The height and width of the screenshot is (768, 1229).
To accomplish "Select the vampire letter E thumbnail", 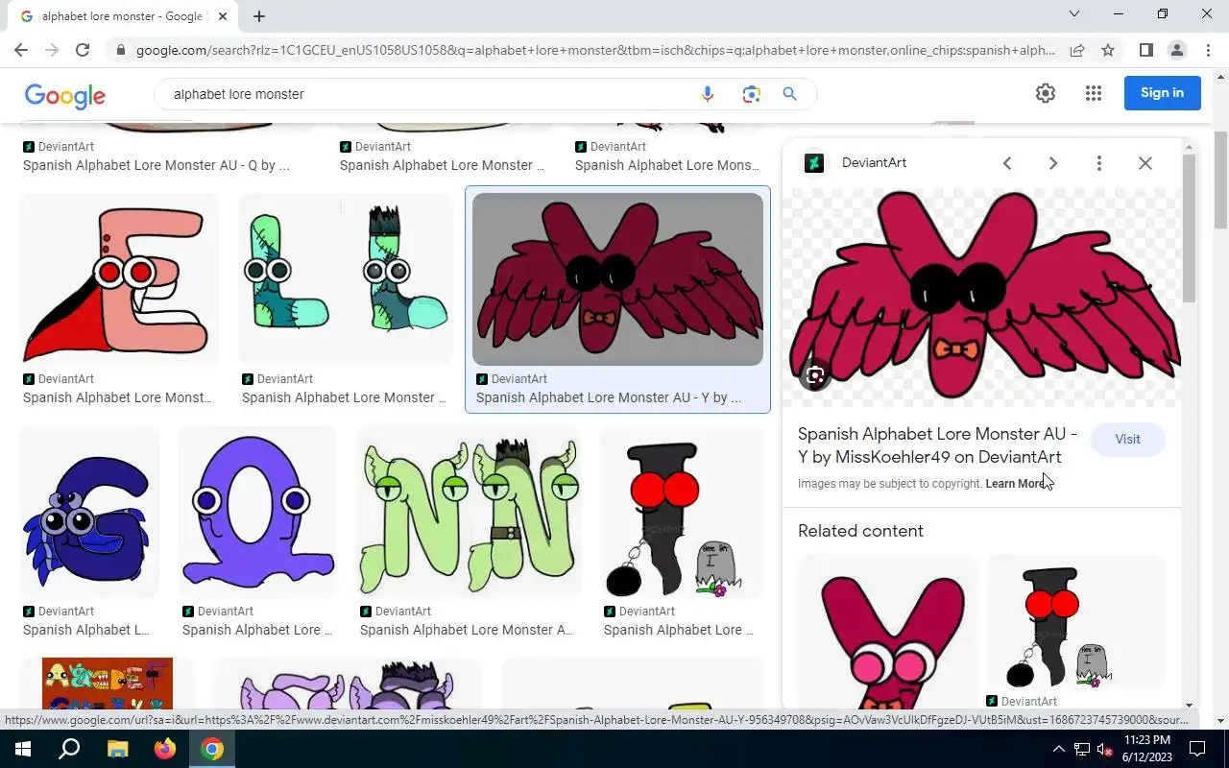I will click(119, 279).
